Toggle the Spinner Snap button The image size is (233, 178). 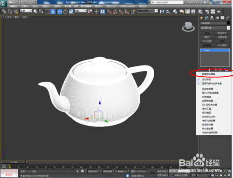coord(127,12)
